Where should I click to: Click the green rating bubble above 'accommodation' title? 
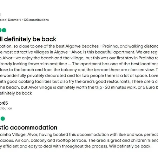click(3, 119)
